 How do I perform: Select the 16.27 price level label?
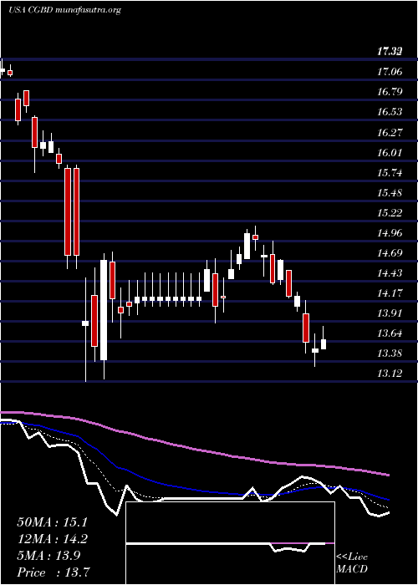[390, 132]
